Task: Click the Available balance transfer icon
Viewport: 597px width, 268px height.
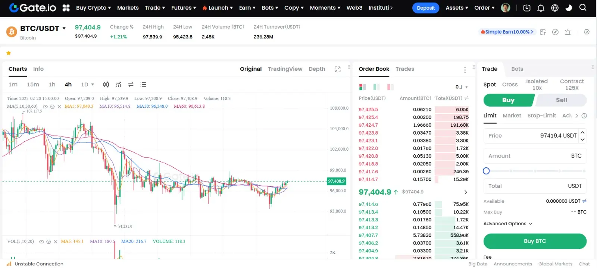Action: 584,201
